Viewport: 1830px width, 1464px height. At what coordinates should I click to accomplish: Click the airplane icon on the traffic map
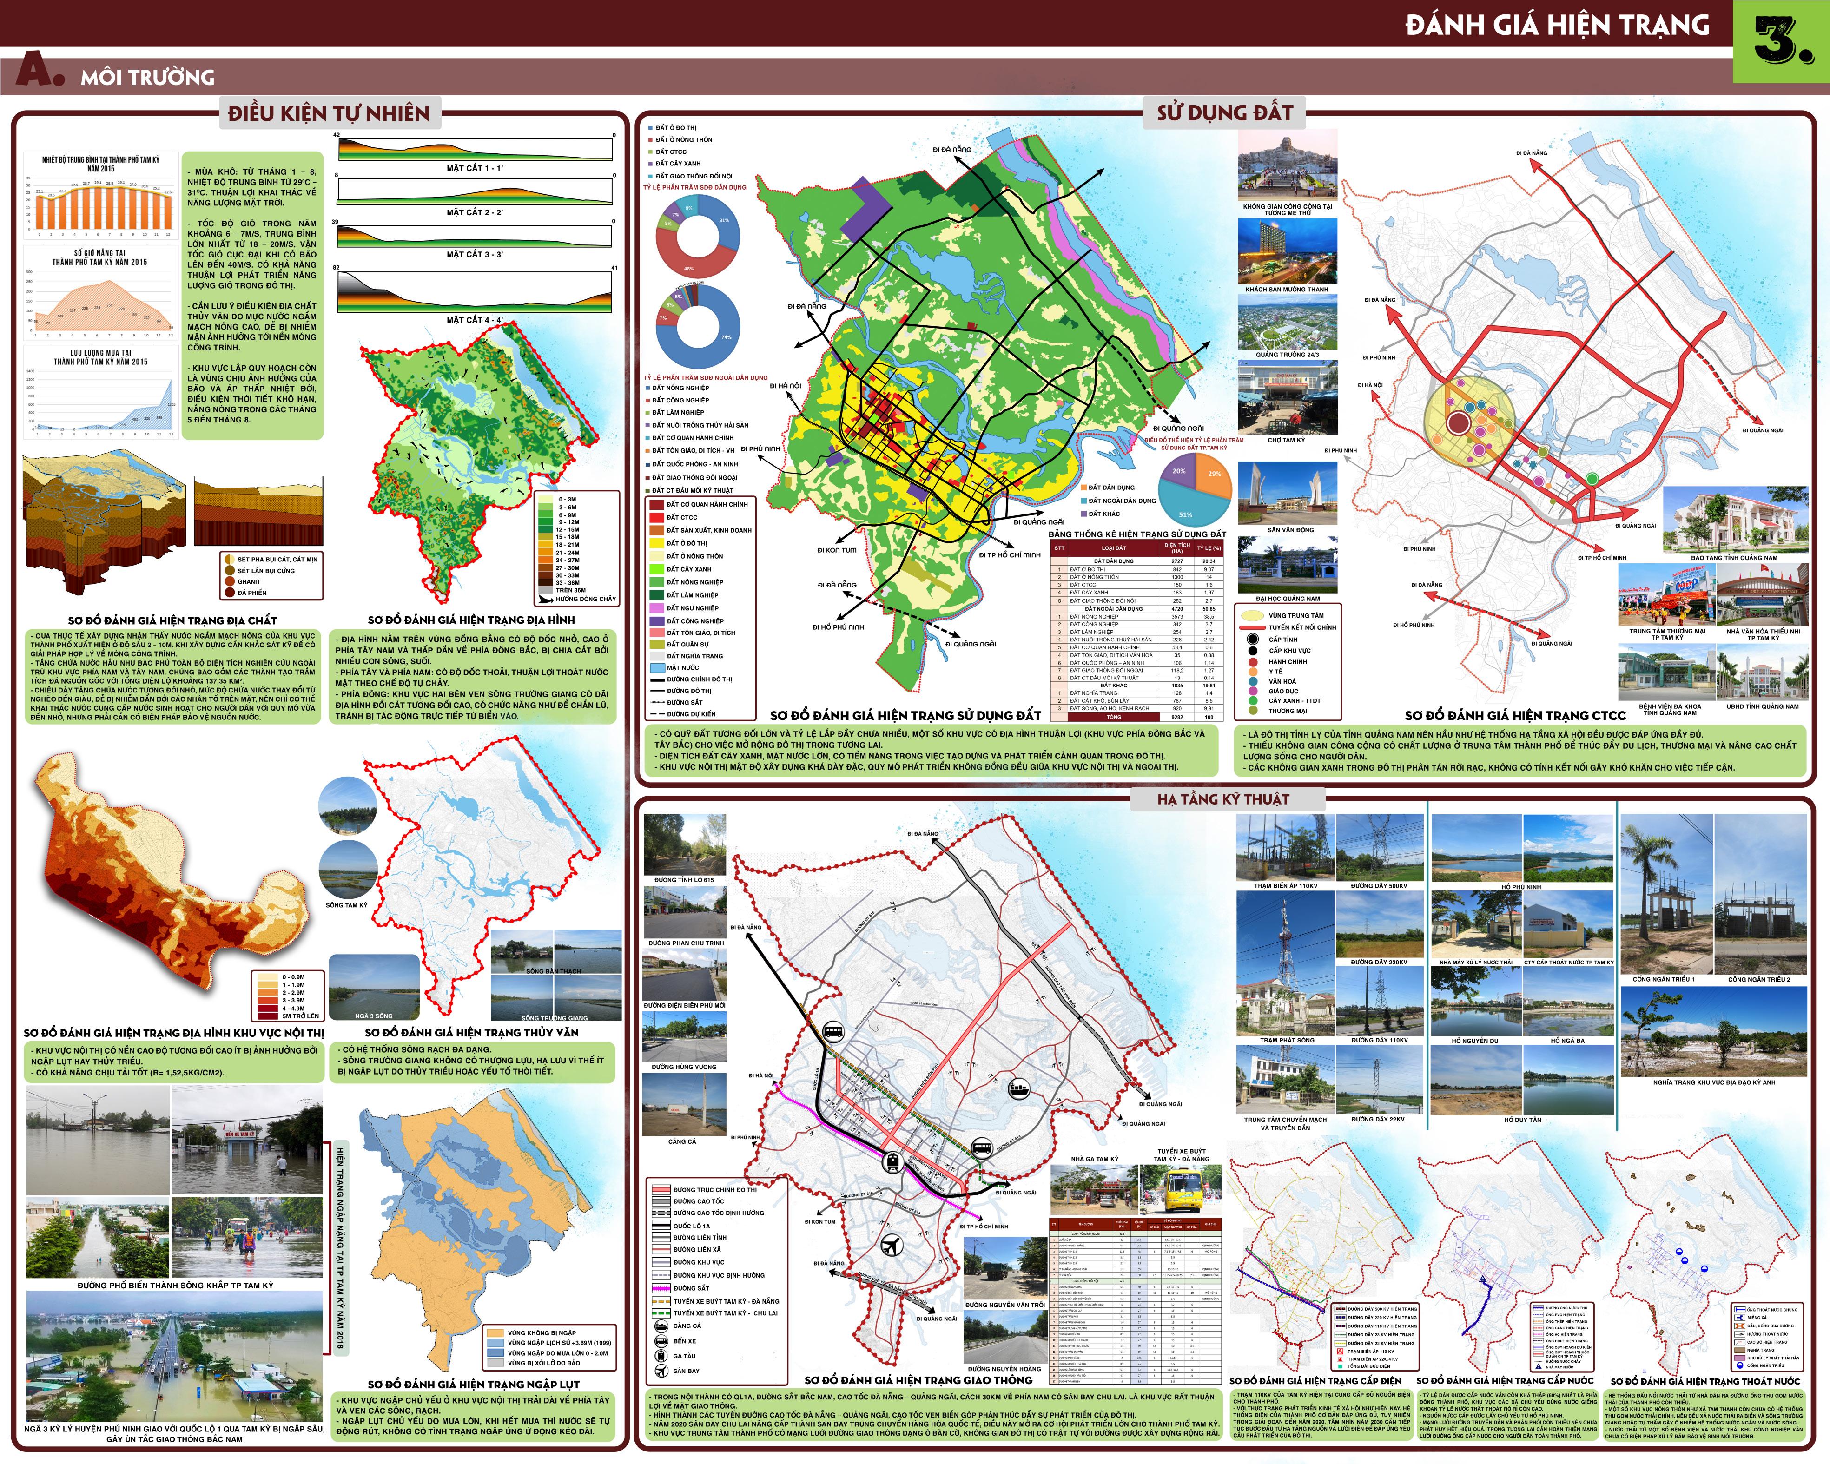pyautogui.click(x=892, y=1246)
